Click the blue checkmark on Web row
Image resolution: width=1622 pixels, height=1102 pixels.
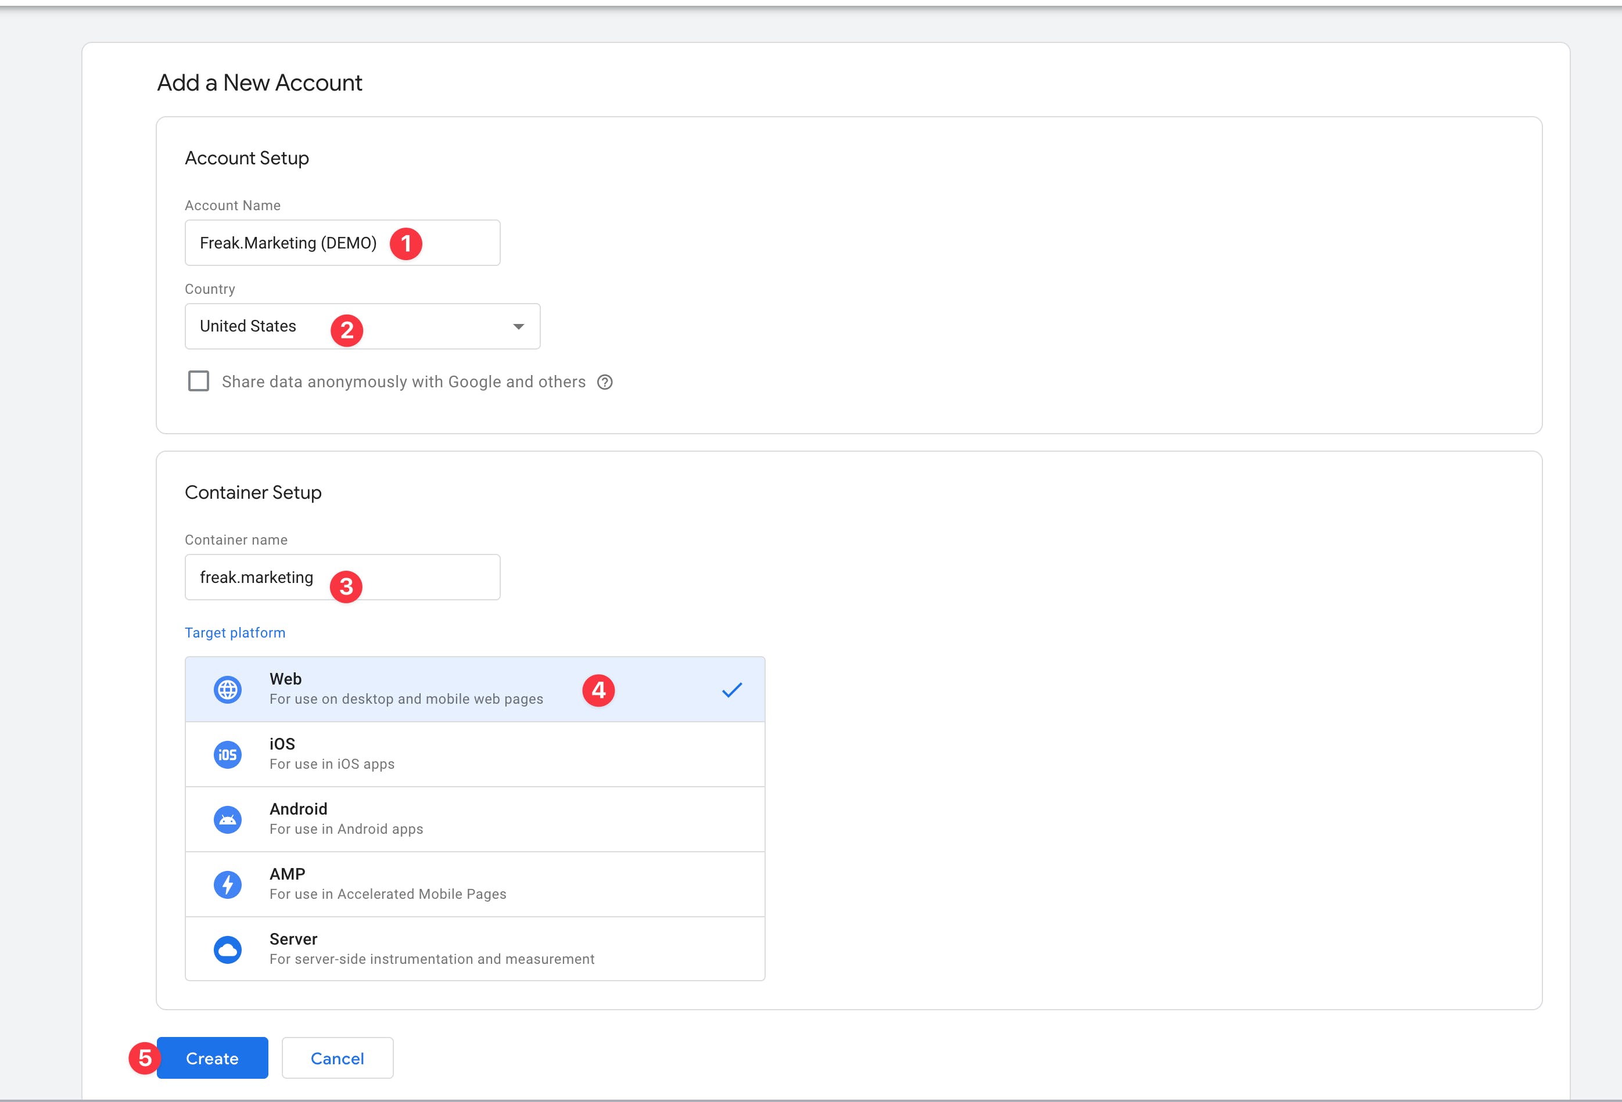(732, 690)
